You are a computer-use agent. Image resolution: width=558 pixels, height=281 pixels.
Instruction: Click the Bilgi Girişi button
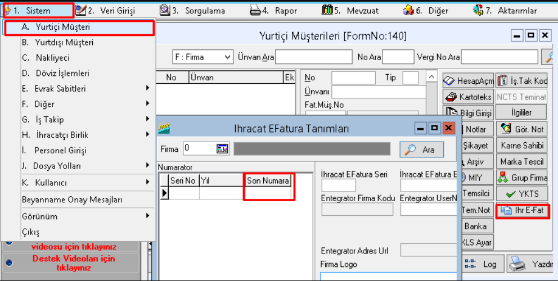469,113
